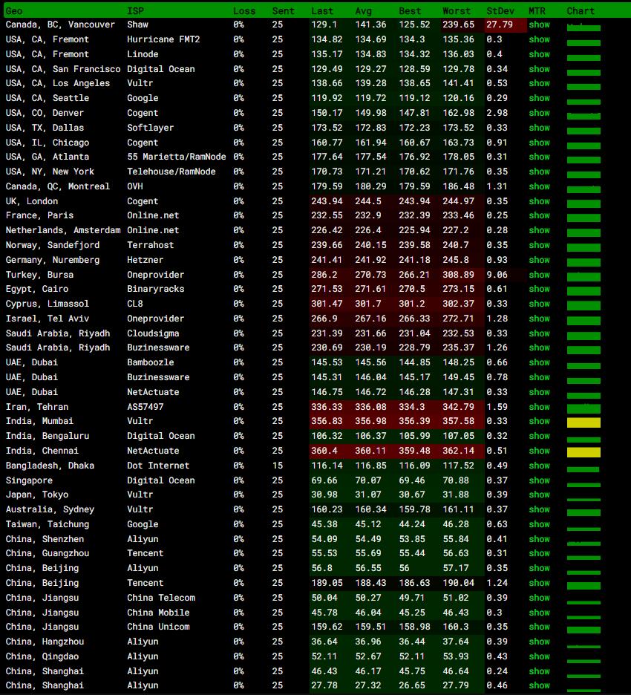Show MTR for London Cogent row

point(539,201)
